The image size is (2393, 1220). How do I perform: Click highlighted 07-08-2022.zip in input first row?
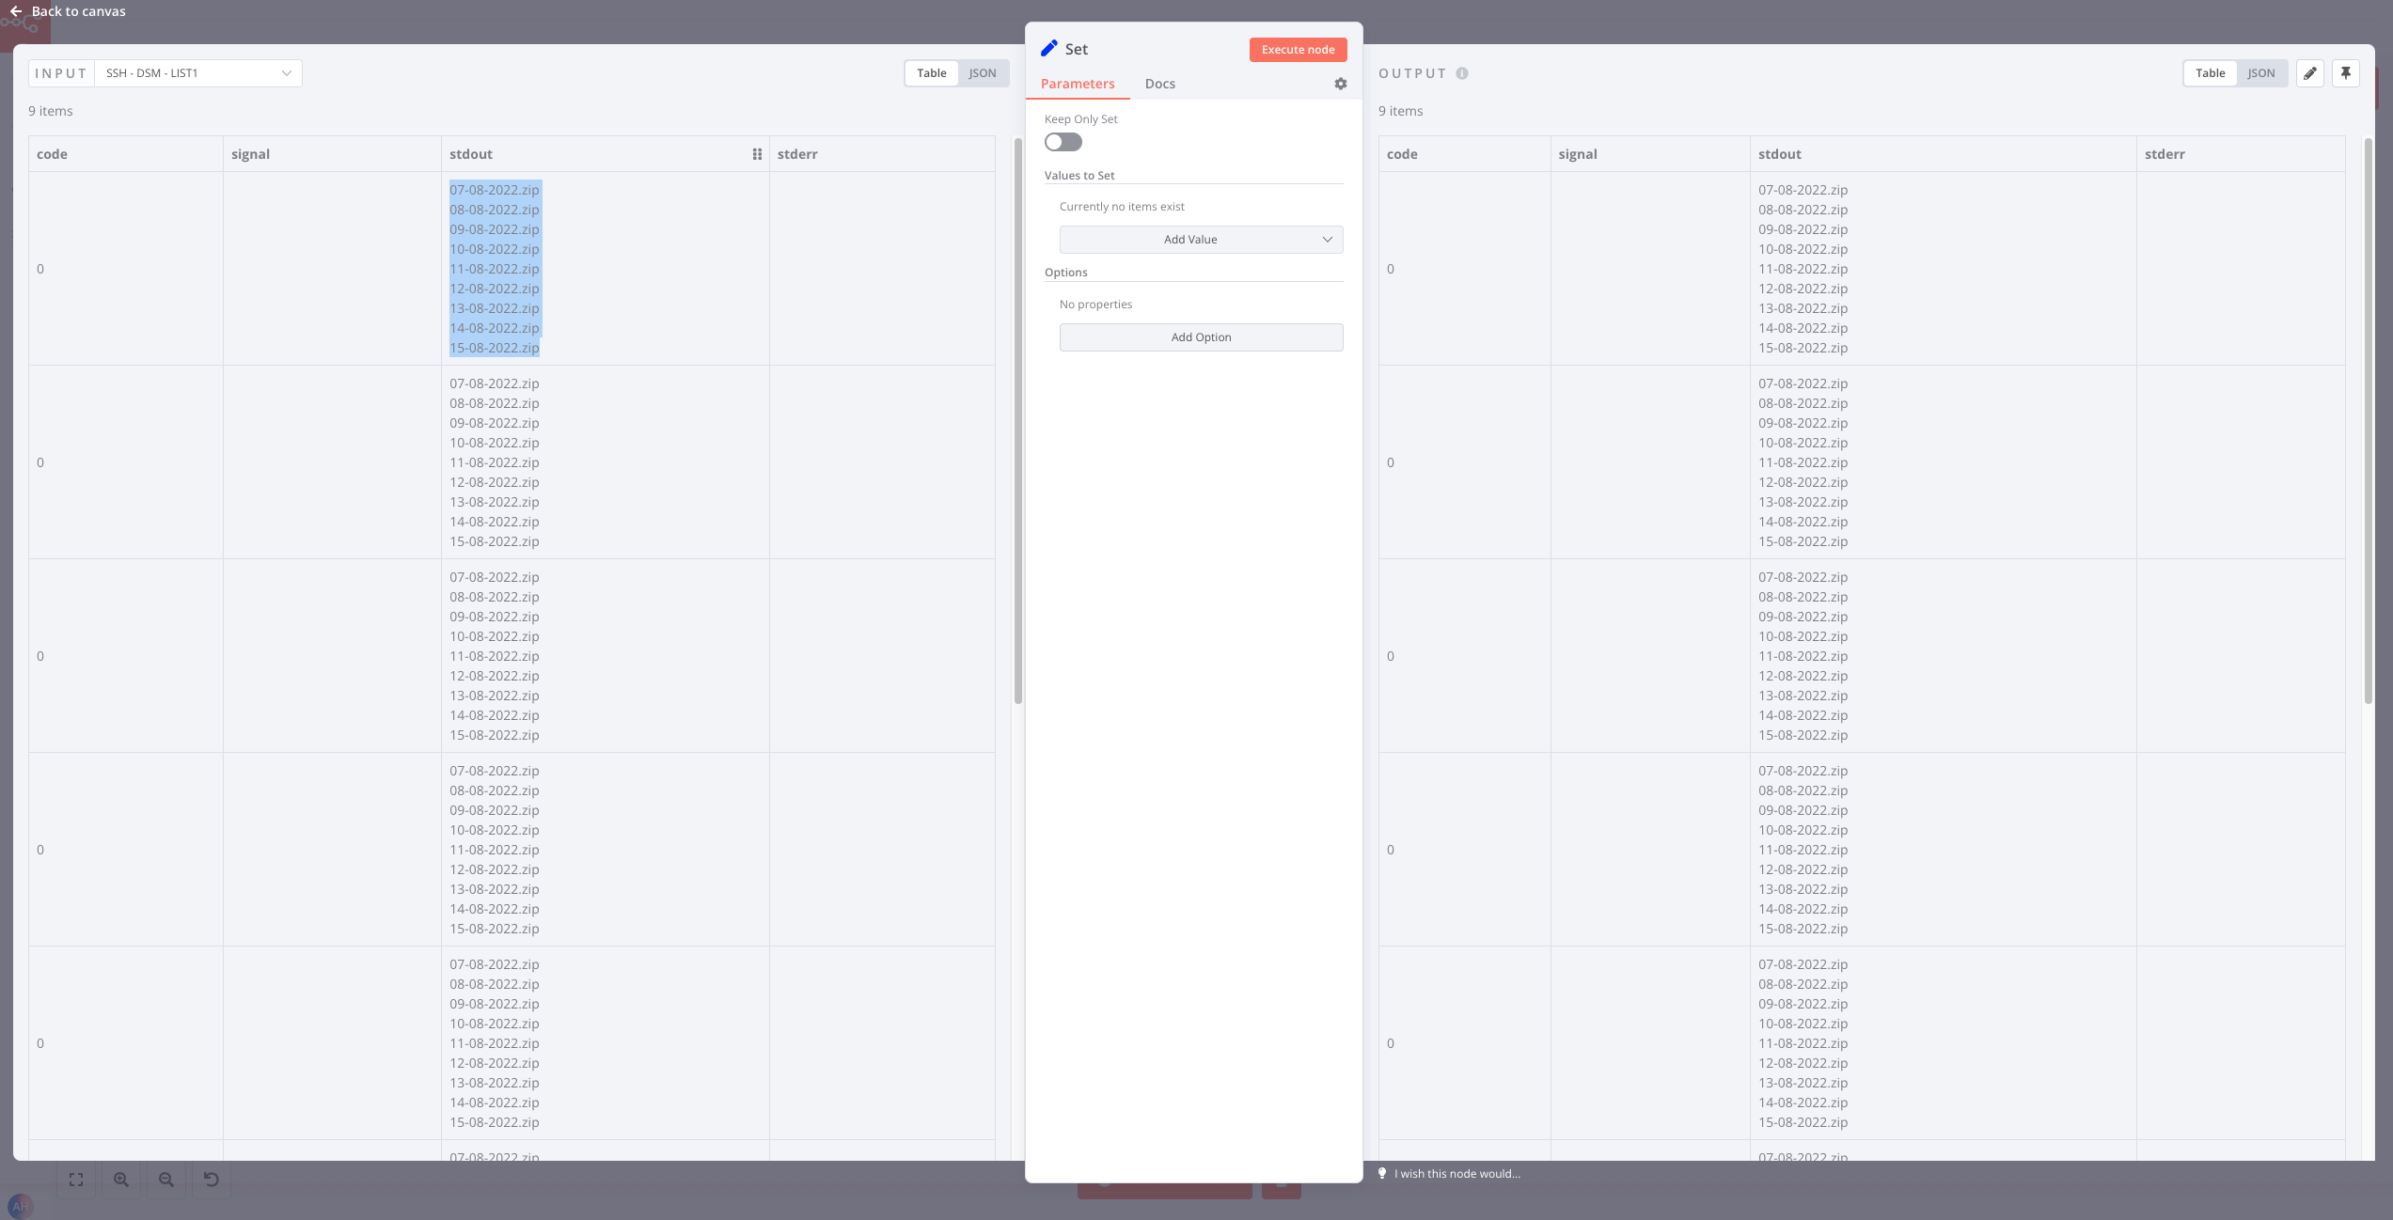coord(495,190)
